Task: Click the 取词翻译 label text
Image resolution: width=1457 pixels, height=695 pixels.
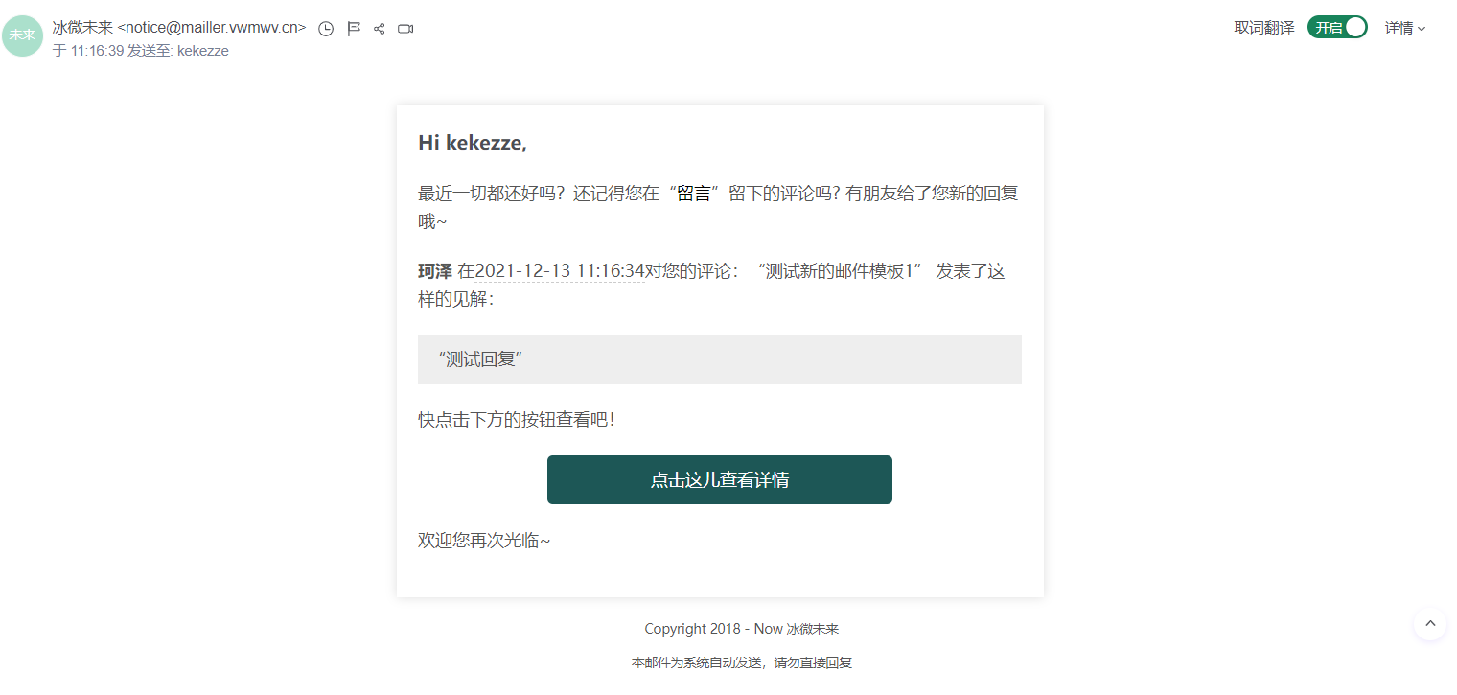Action: pos(1264,28)
